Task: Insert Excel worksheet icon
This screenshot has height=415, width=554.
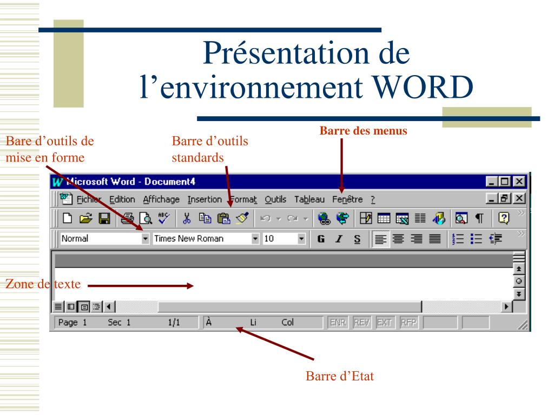Action: pos(402,218)
